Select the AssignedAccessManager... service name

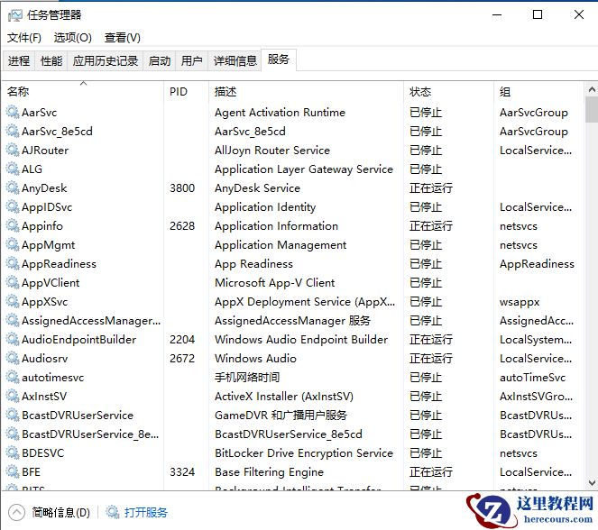tap(91, 321)
